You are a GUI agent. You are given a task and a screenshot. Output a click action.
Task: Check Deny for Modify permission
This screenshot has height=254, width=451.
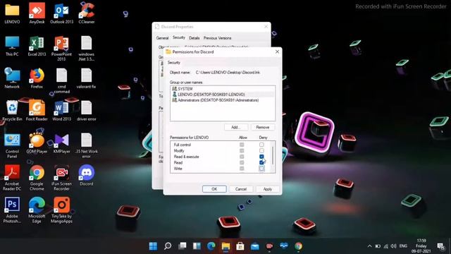click(261, 150)
